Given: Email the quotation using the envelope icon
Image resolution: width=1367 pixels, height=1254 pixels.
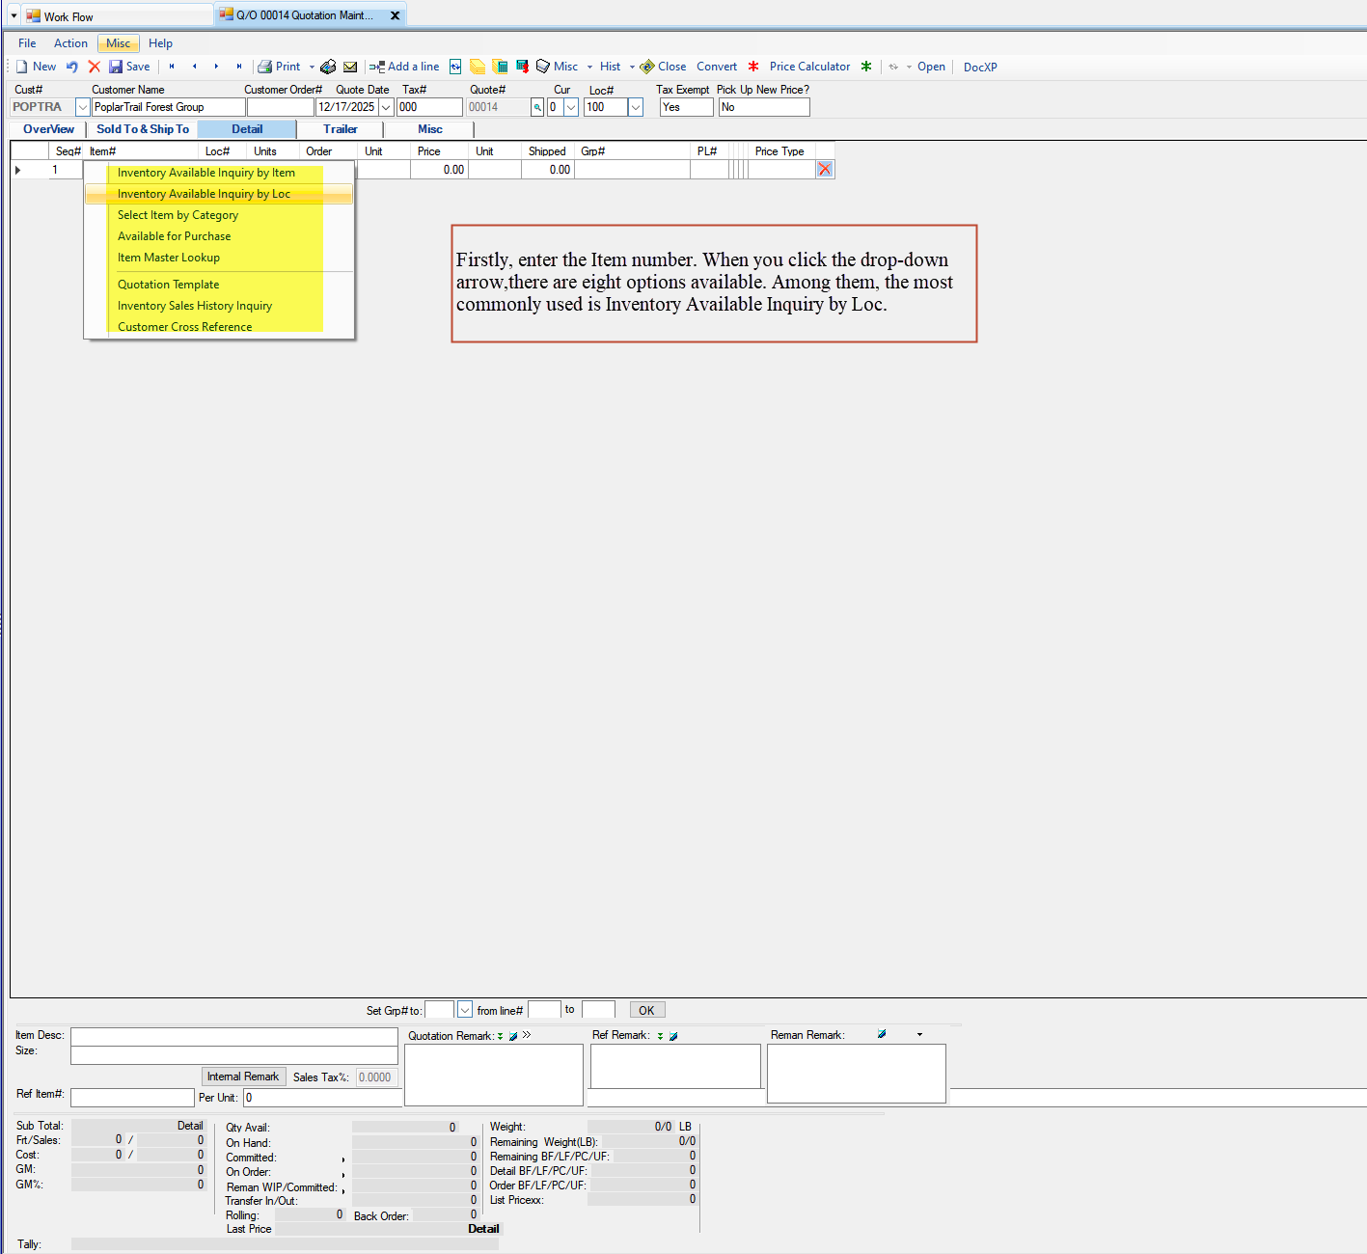Looking at the screenshot, I should 349,66.
